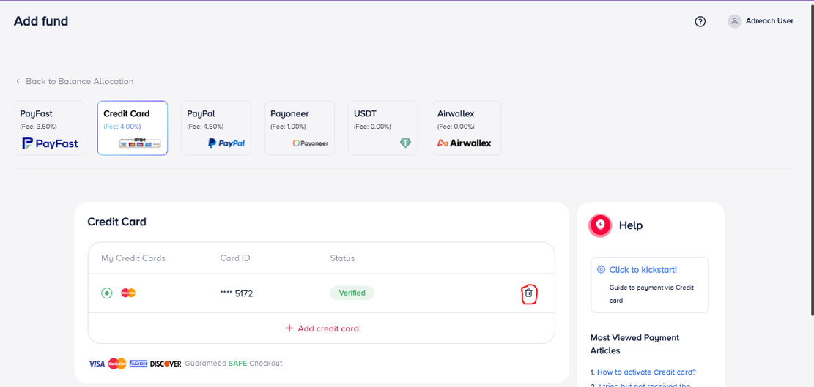
Task: Click the trash icon to delete card 5172
Action: 528,293
